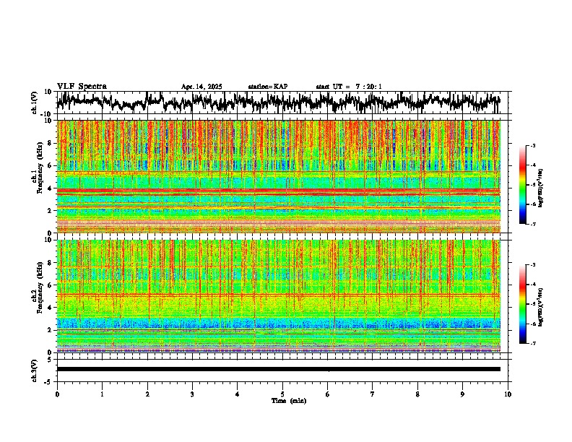Click the "2" kHz tick of ch.1 spectrogram
572x442 pixels.
(51, 210)
